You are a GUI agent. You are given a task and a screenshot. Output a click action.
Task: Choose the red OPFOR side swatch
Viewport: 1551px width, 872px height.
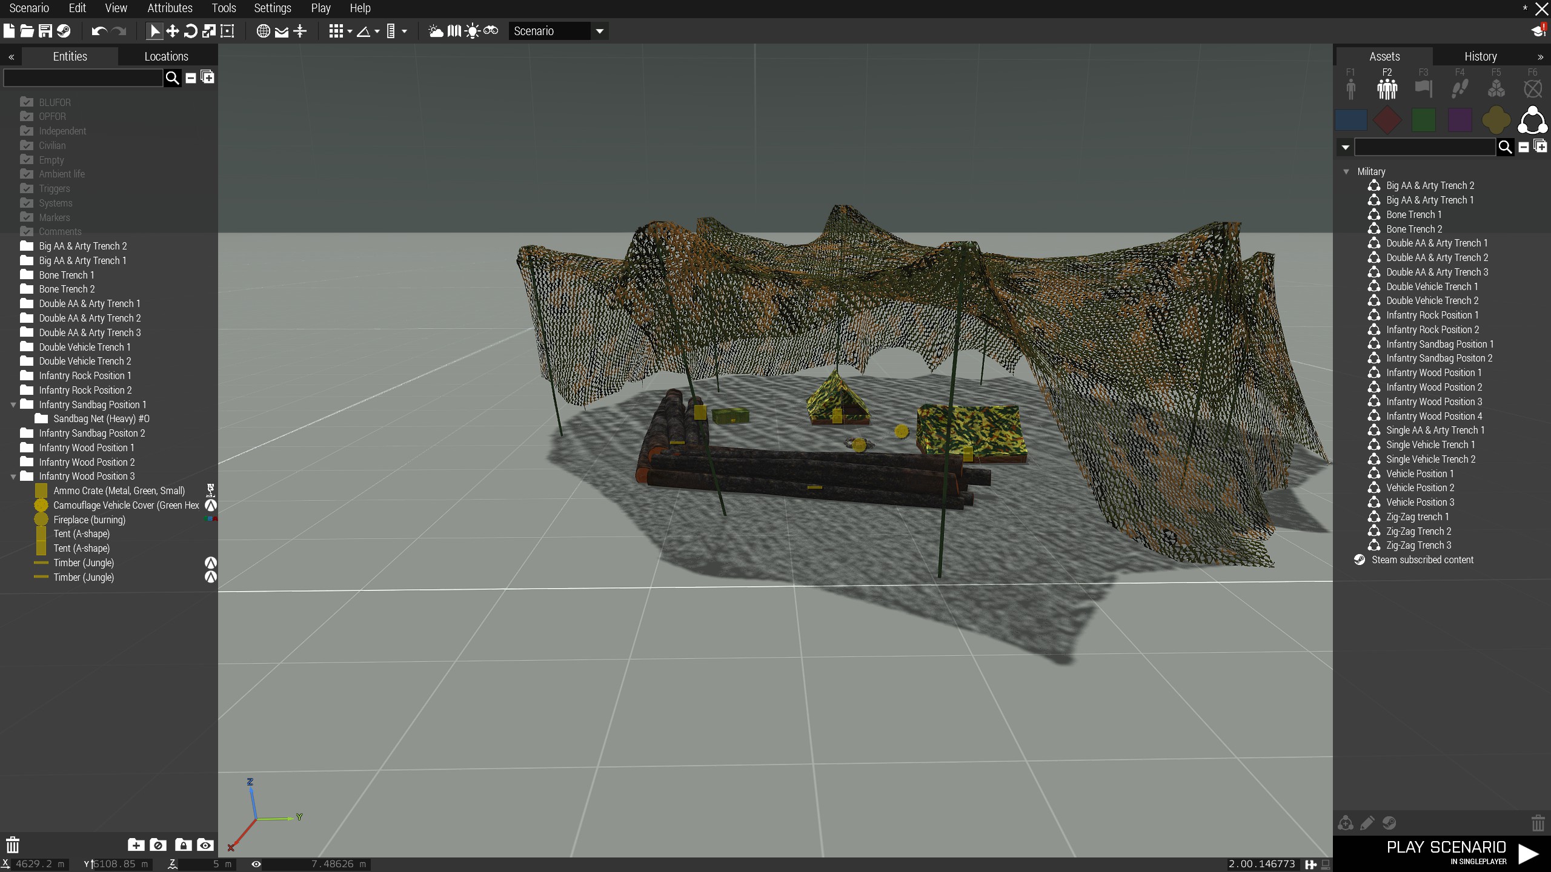tap(1387, 120)
